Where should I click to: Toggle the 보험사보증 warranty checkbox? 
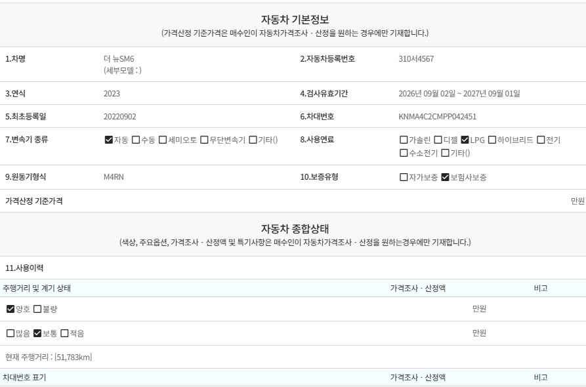point(445,177)
